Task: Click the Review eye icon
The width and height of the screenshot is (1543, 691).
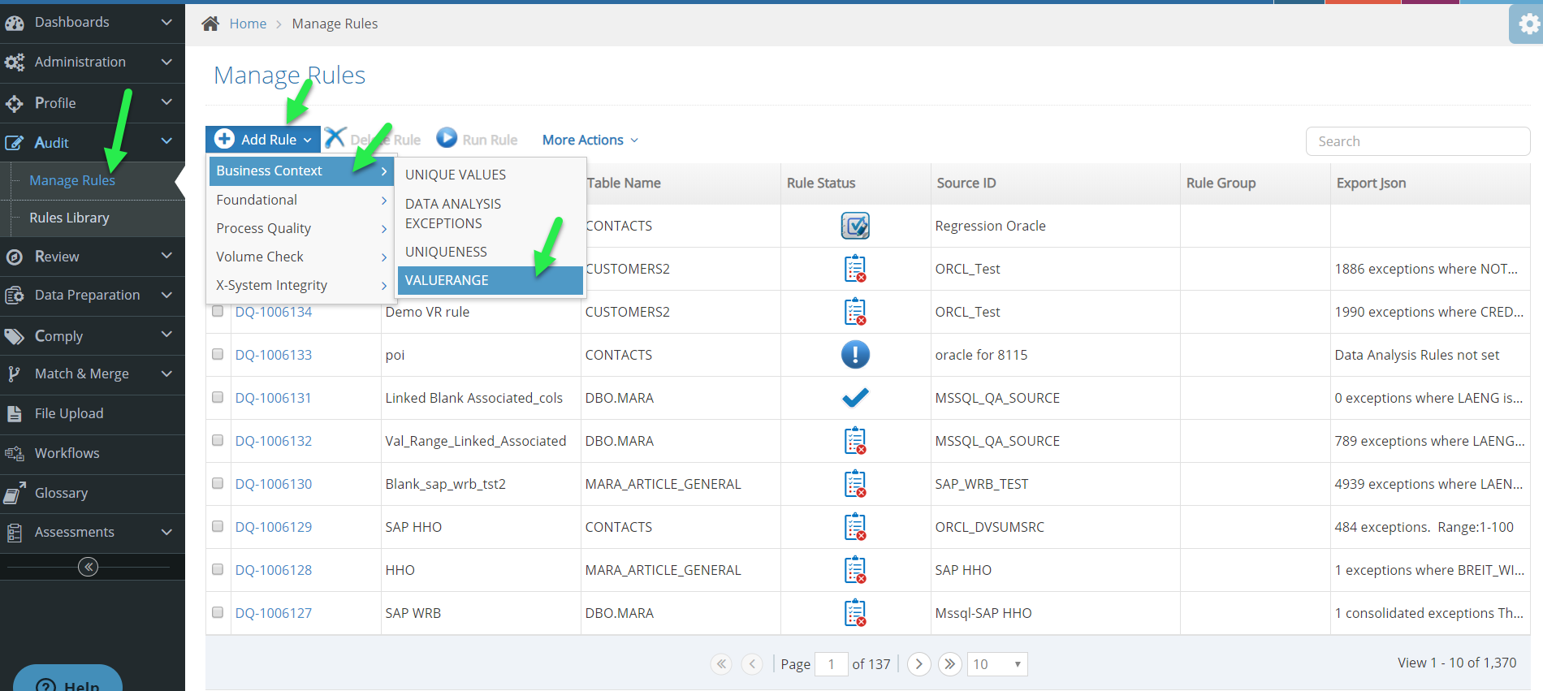Action: [15, 257]
